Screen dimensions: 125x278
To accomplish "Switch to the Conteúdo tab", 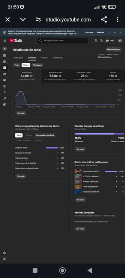I will click(x=32, y=58).
